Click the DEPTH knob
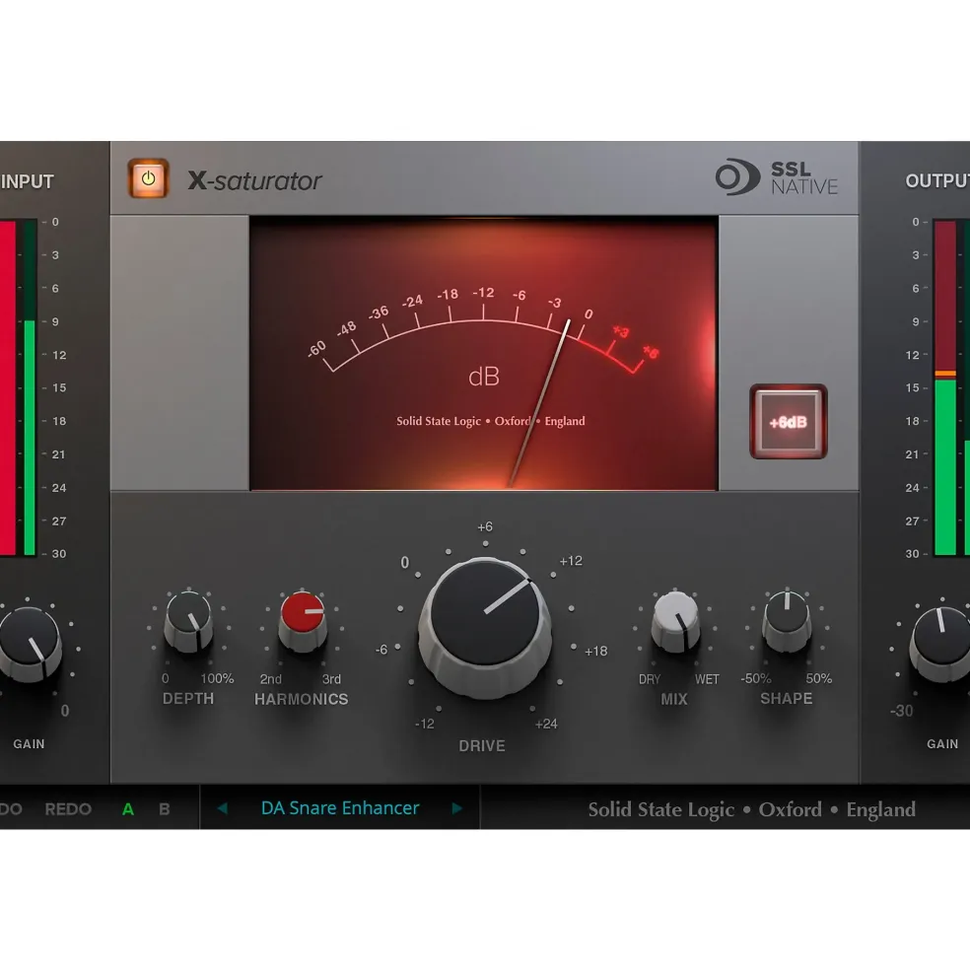Viewport: 970px width, 971px height. (189, 622)
